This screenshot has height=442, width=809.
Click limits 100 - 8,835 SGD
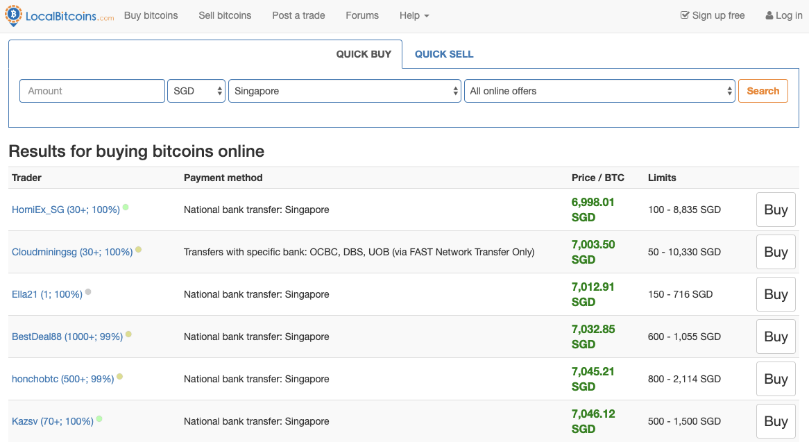pos(684,210)
